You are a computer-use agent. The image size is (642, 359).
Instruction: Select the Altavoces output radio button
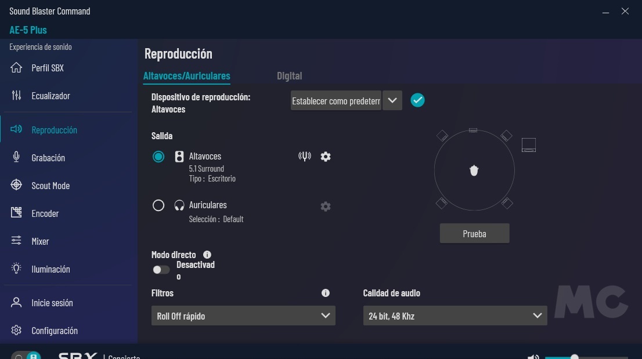click(x=158, y=157)
